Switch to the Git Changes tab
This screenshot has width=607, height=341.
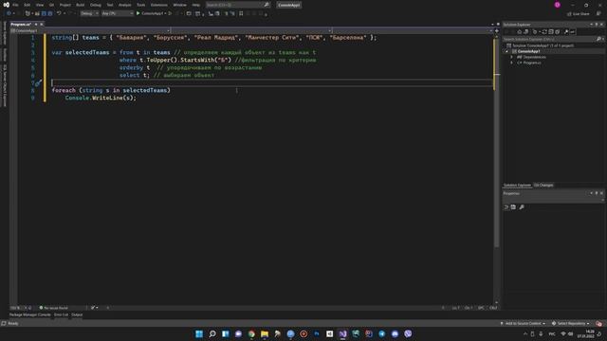543,186
